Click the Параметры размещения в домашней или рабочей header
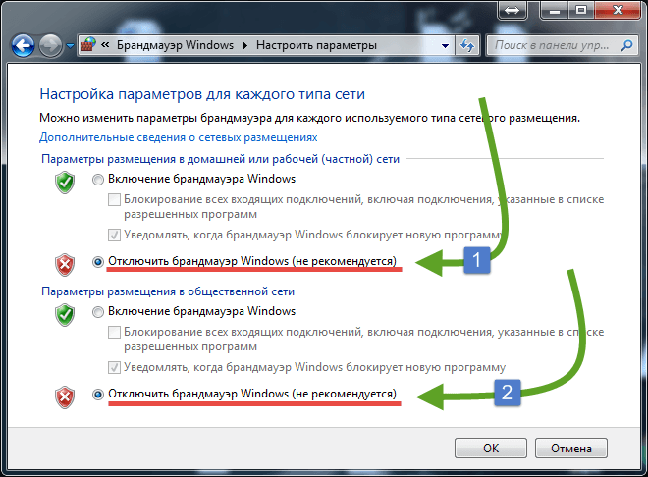Viewport: 648px width, 477px height. (220, 159)
